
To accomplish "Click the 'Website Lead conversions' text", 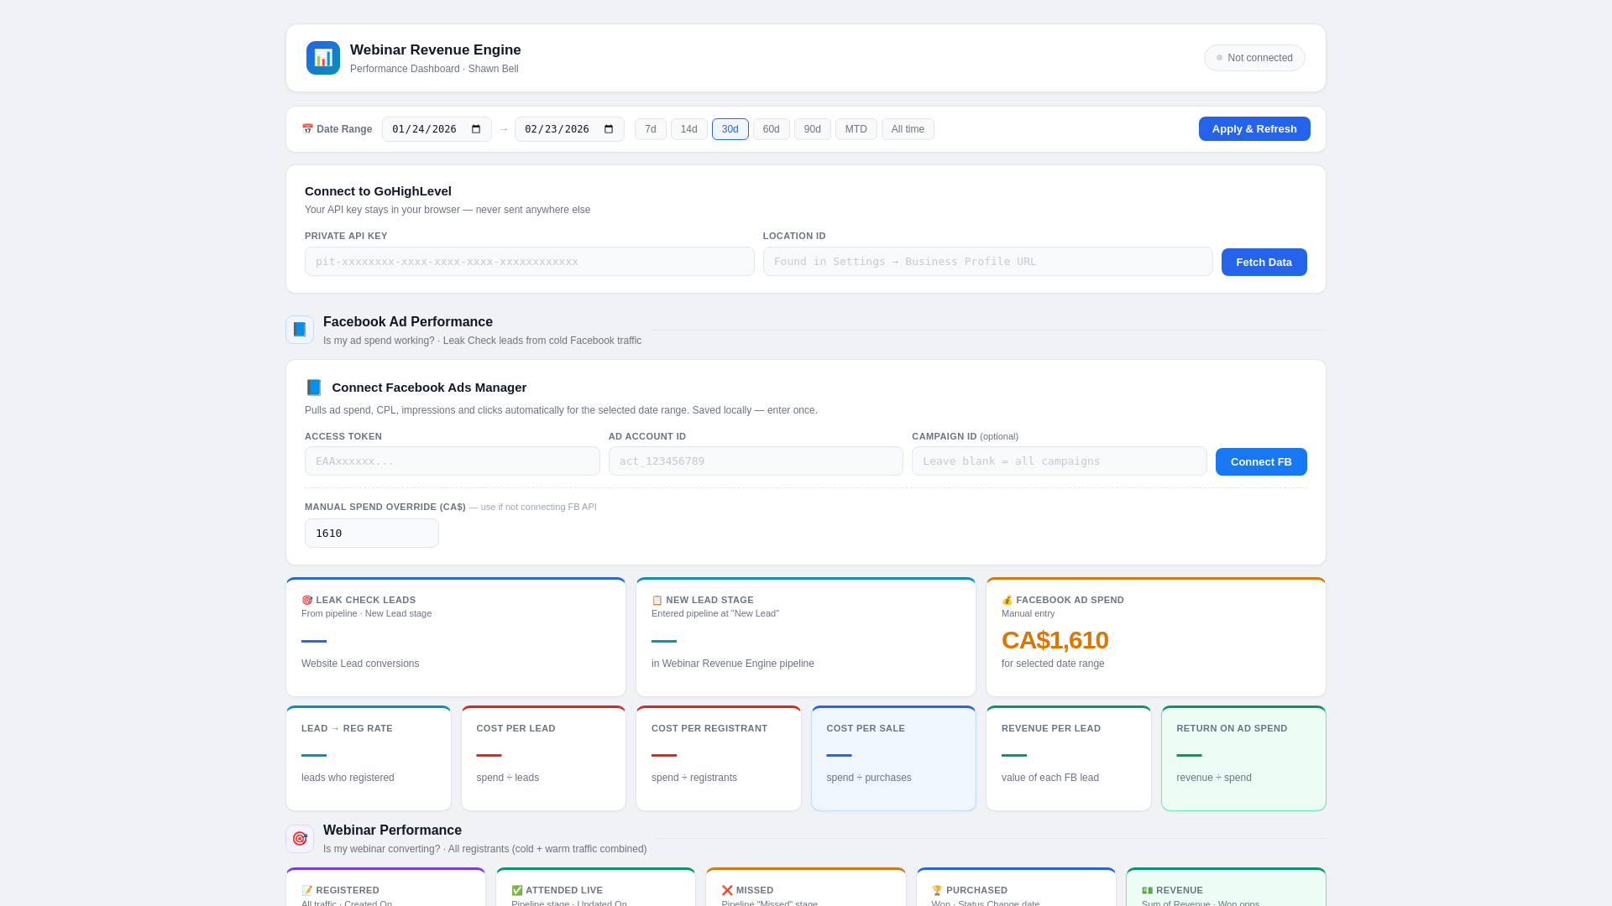I will coord(360,664).
